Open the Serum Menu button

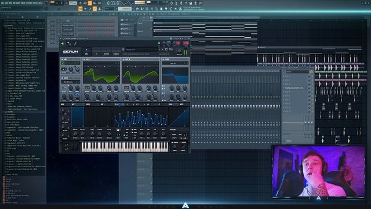coord(172,49)
